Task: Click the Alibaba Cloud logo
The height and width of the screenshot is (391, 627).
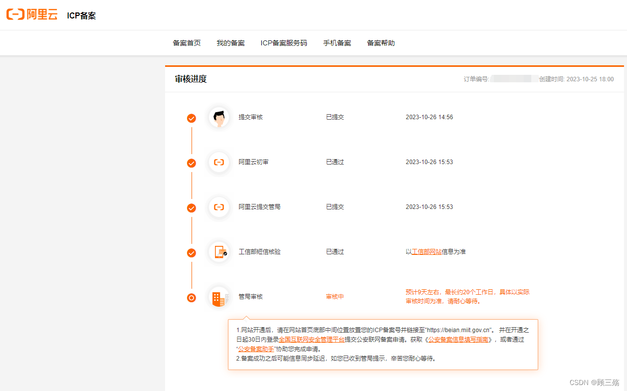Action: tap(32, 14)
